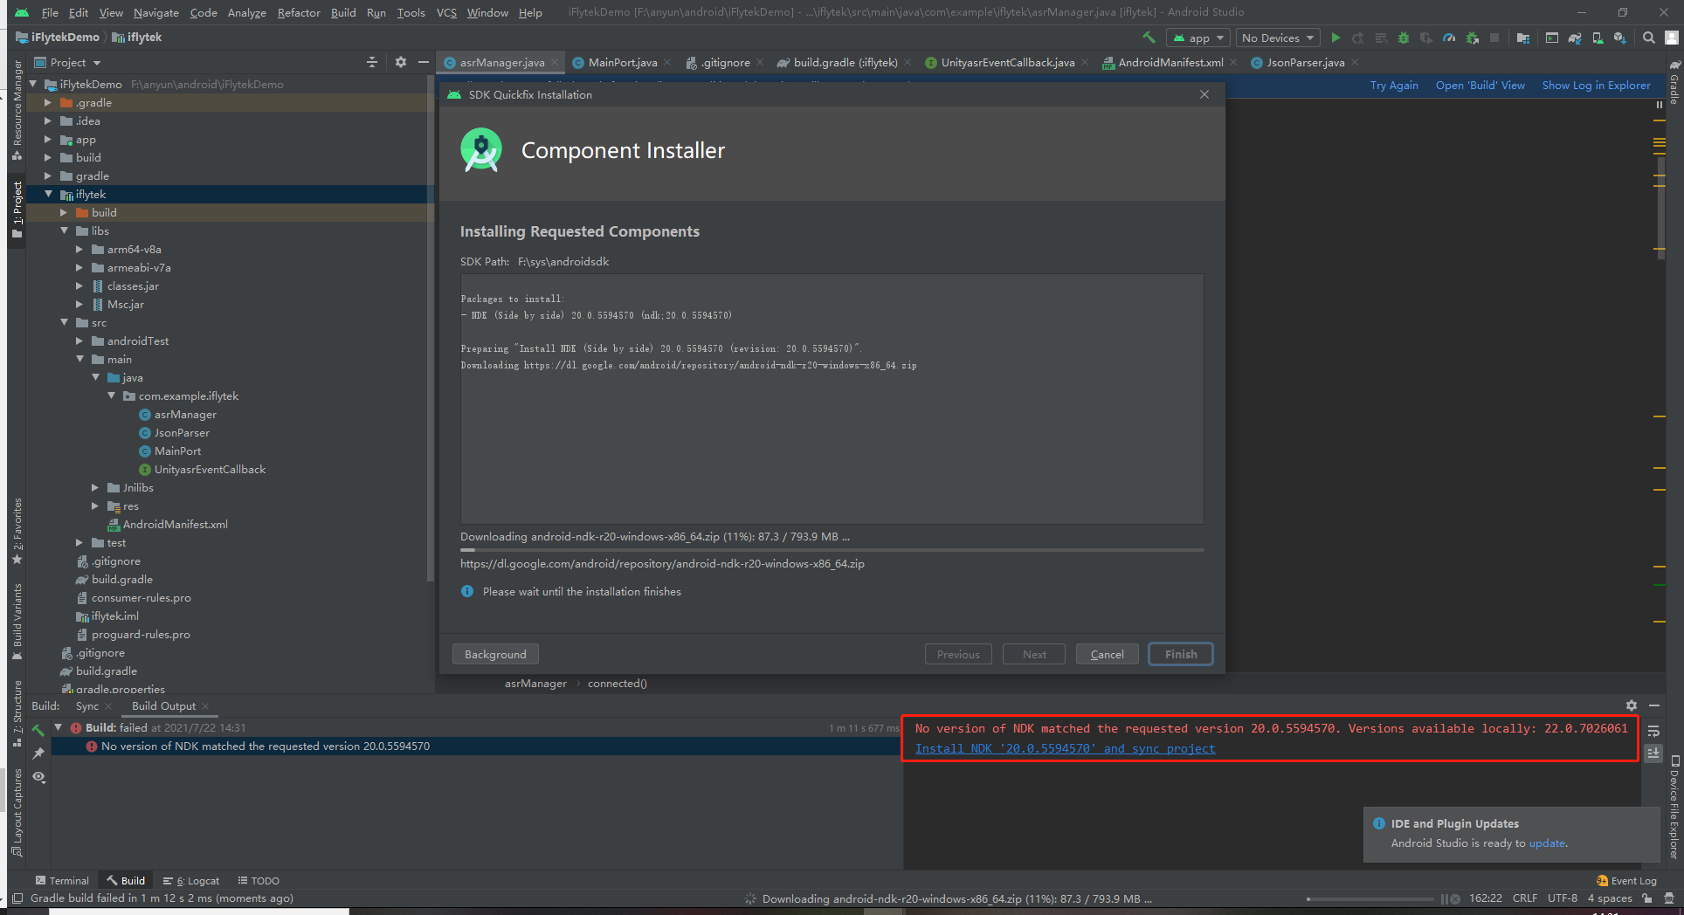This screenshot has height=915, width=1684.
Task: Click the Show Log in Explorer link
Action: pos(1597,86)
